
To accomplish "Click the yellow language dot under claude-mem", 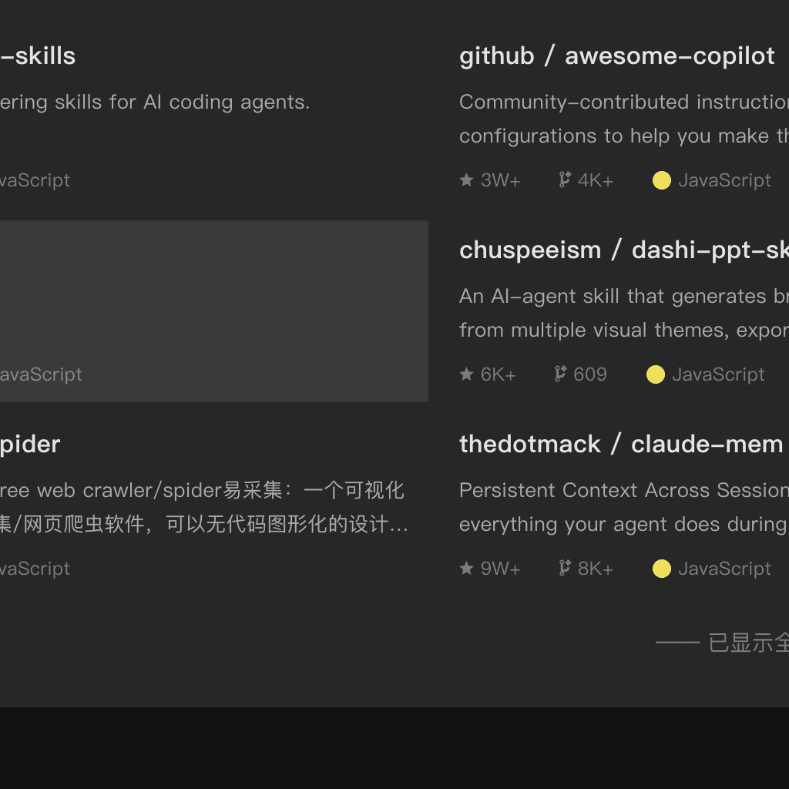I will [662, 569].
